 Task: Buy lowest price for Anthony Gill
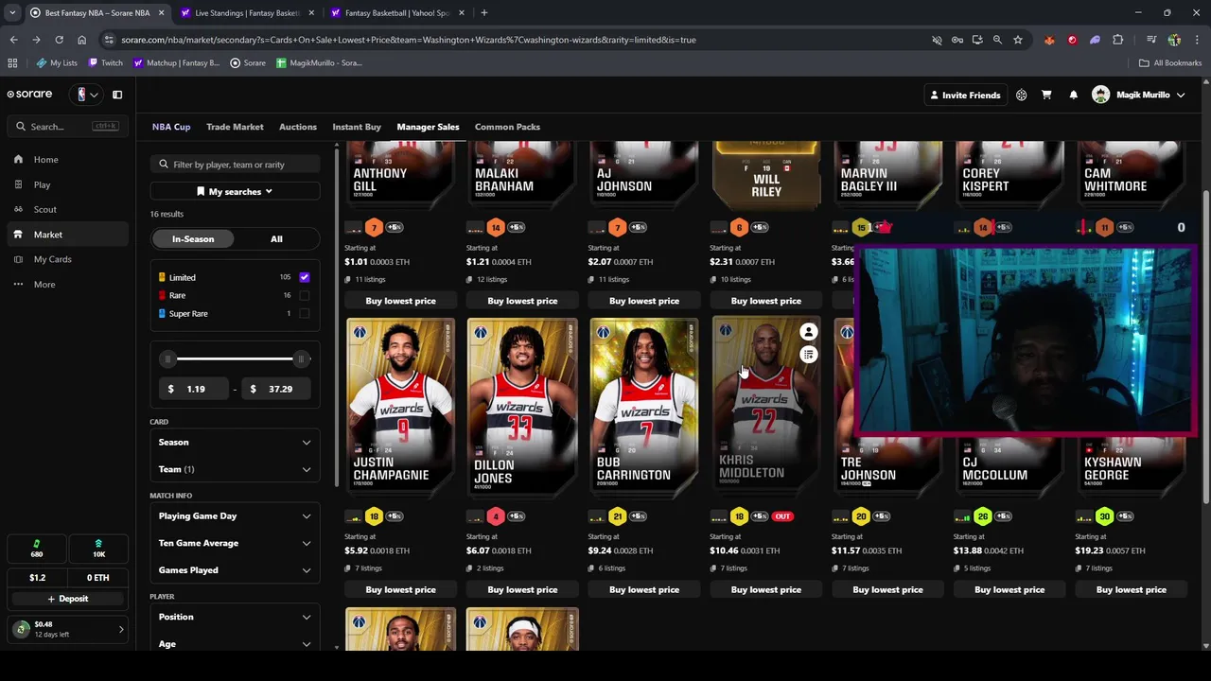click(x=401, y=301)
